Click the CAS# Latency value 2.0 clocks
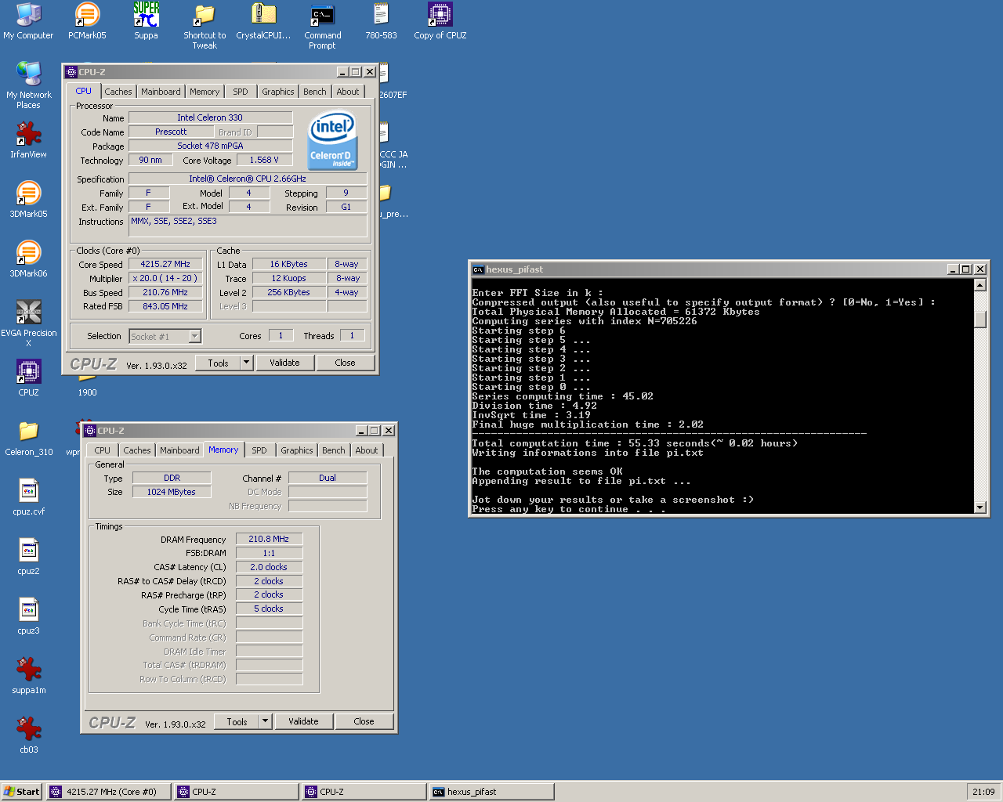The width and height of the screenshot is (1003, 802). pos(269,567)
